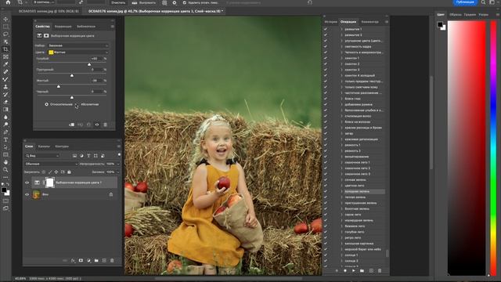
Task: Select холодная зелень action
Action: (357, 191)
